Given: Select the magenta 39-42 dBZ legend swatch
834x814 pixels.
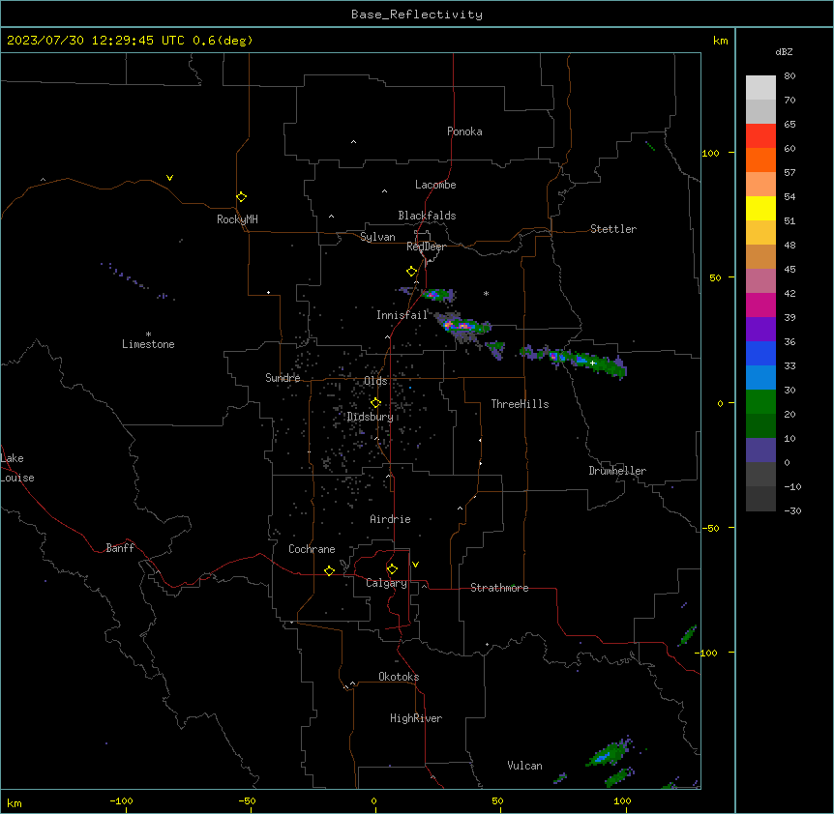Looking at the screenshot, I should click(x=760, y=305).
